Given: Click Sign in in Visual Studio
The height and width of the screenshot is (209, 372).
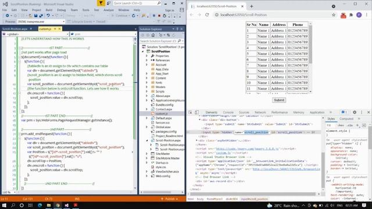Looking at the screenshot, I should [169, 10].
